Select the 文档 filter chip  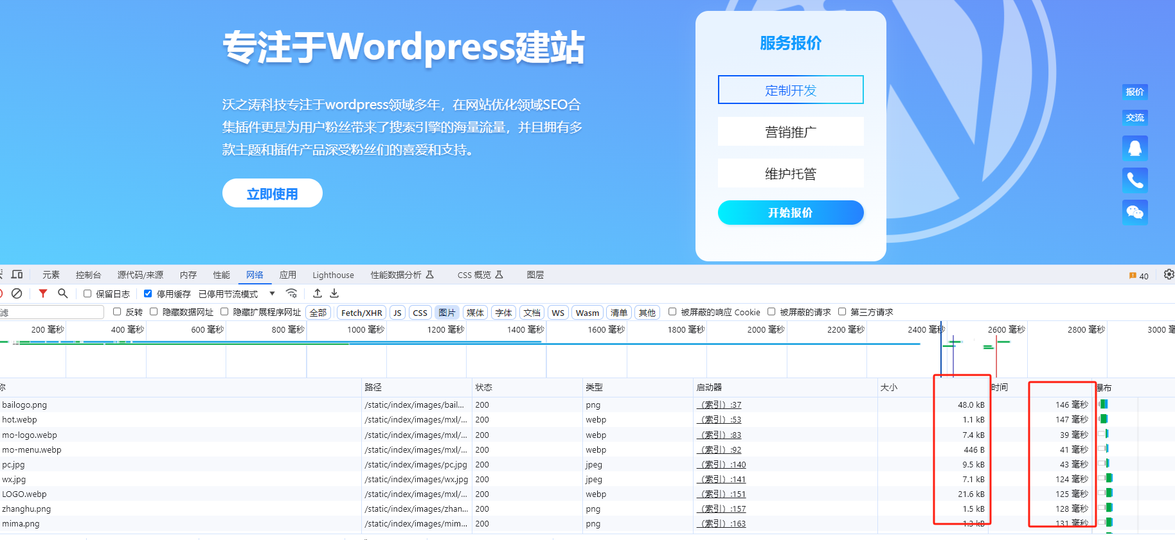pos(532,313)
